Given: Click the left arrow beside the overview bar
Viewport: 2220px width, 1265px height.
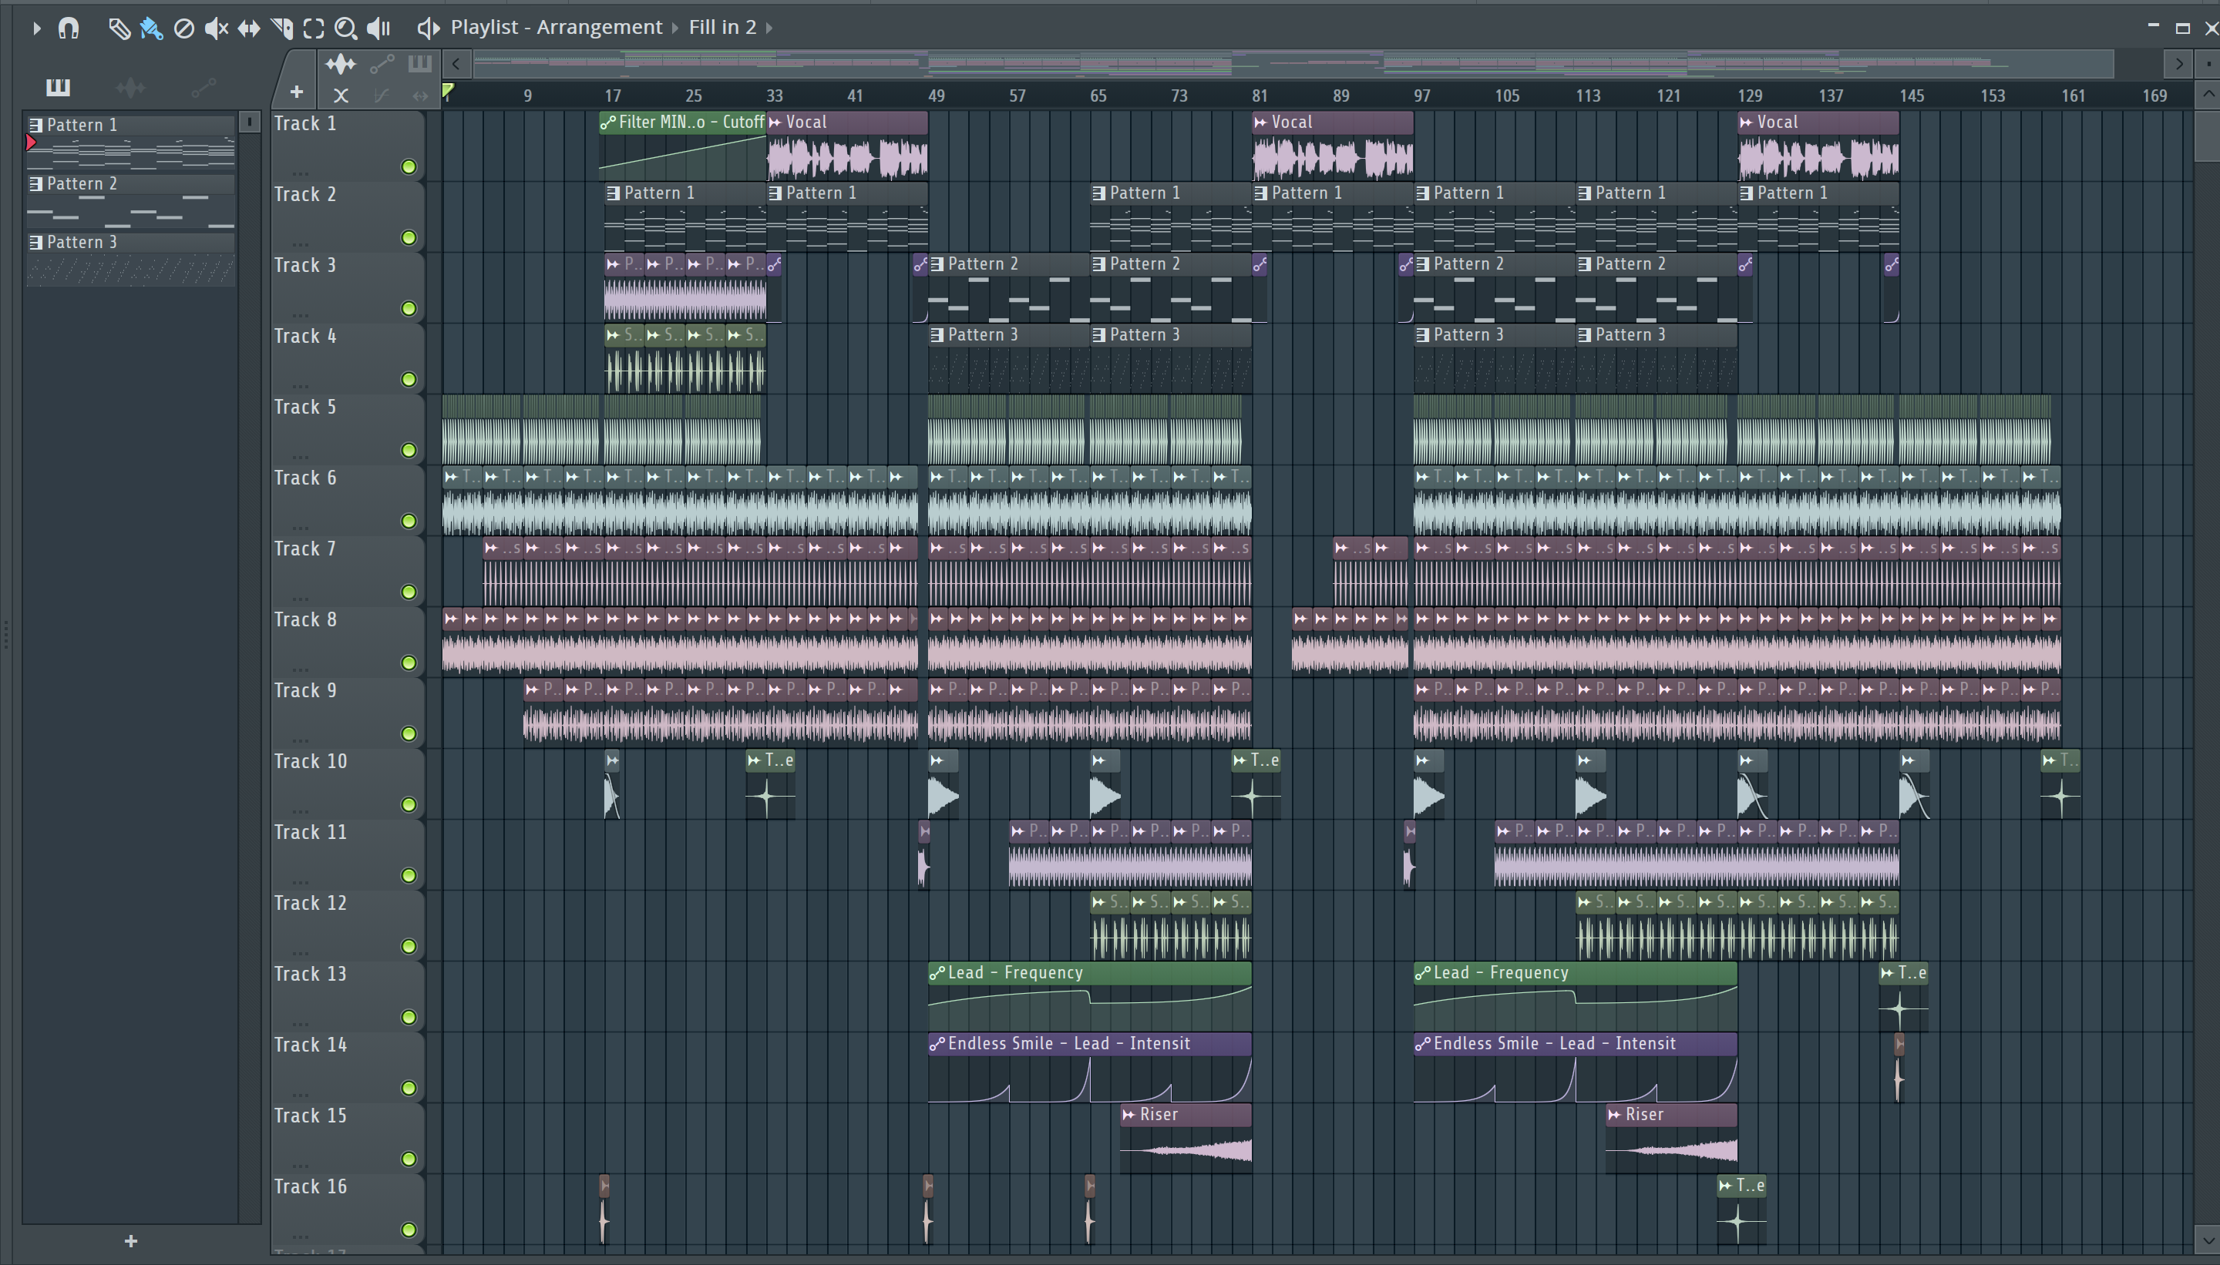Looking at the screenshot, I should click(456, 63).
